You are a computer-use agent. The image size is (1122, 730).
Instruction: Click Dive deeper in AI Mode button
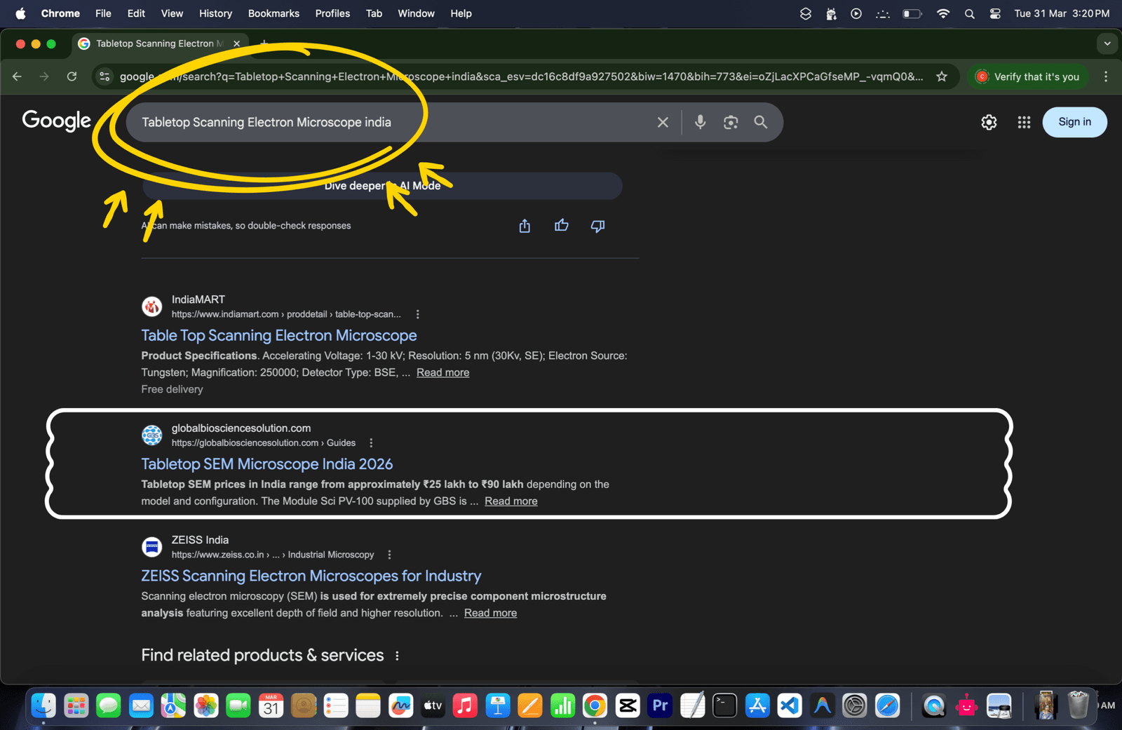coord(382,186)
